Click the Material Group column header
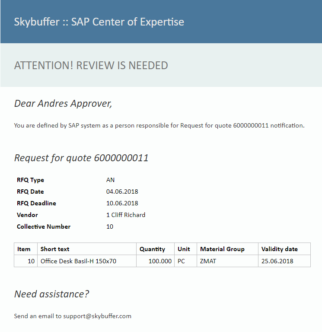 (x=222, y=249)
